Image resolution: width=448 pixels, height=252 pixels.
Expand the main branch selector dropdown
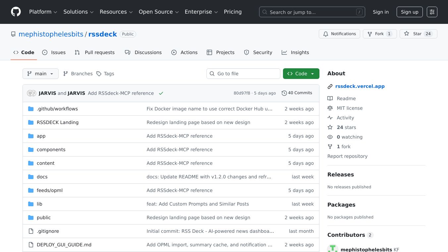40,74
